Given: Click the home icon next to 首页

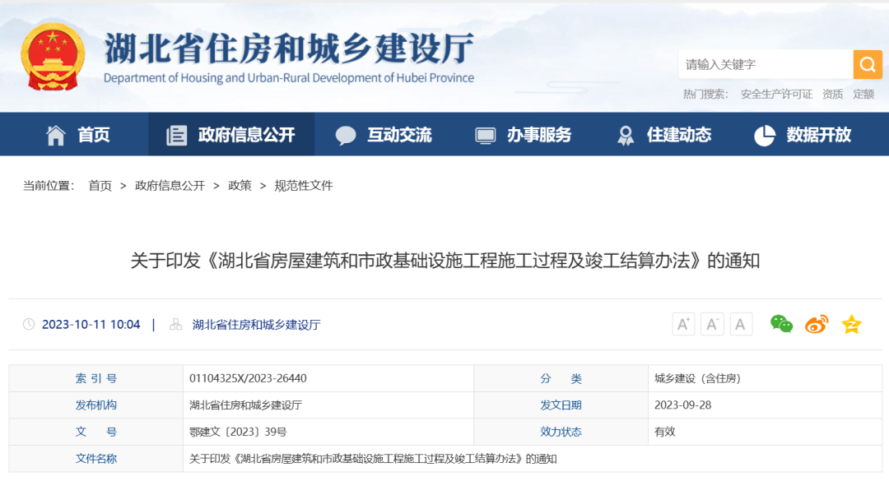Looking at the screenshot, I should pos(55,134).
